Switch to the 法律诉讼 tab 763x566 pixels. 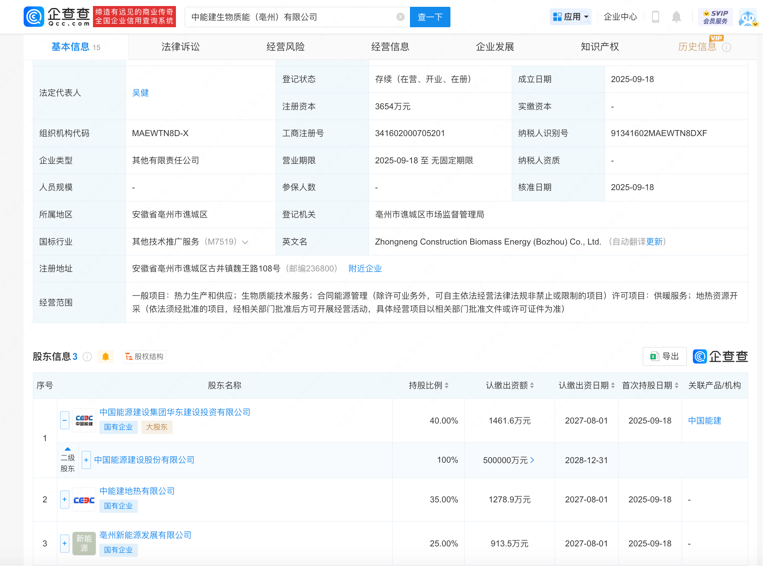[x=180, y=47]
